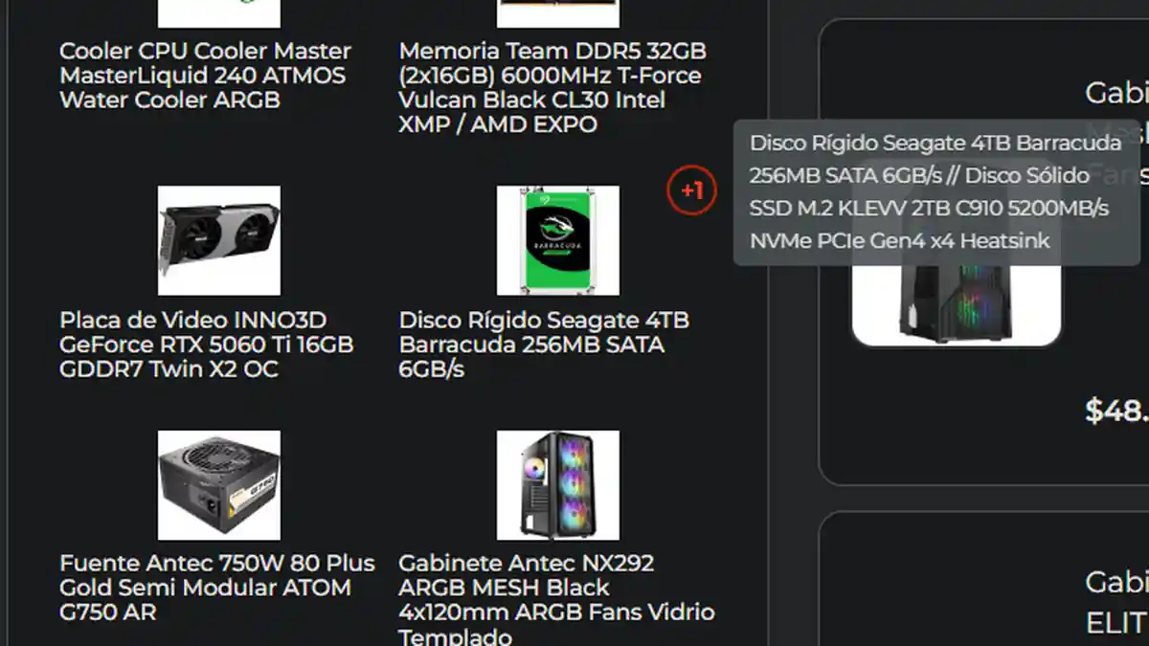Open the Gabi ELIT product card title
The width and height of the screenshot is (1149, 646).
1116,603
